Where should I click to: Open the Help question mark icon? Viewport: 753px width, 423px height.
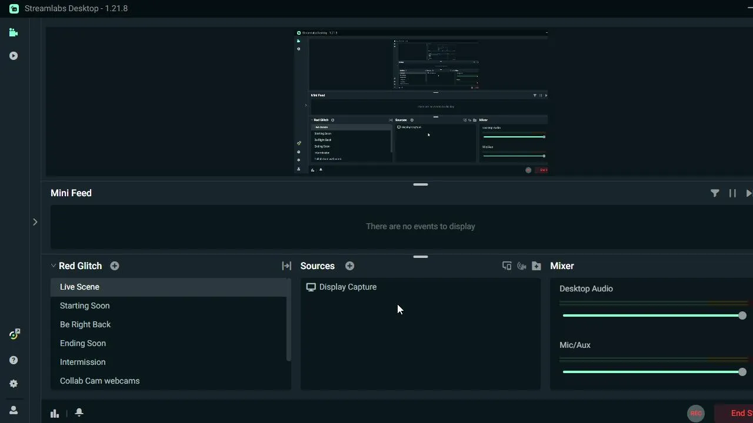(x=14, y=360)
